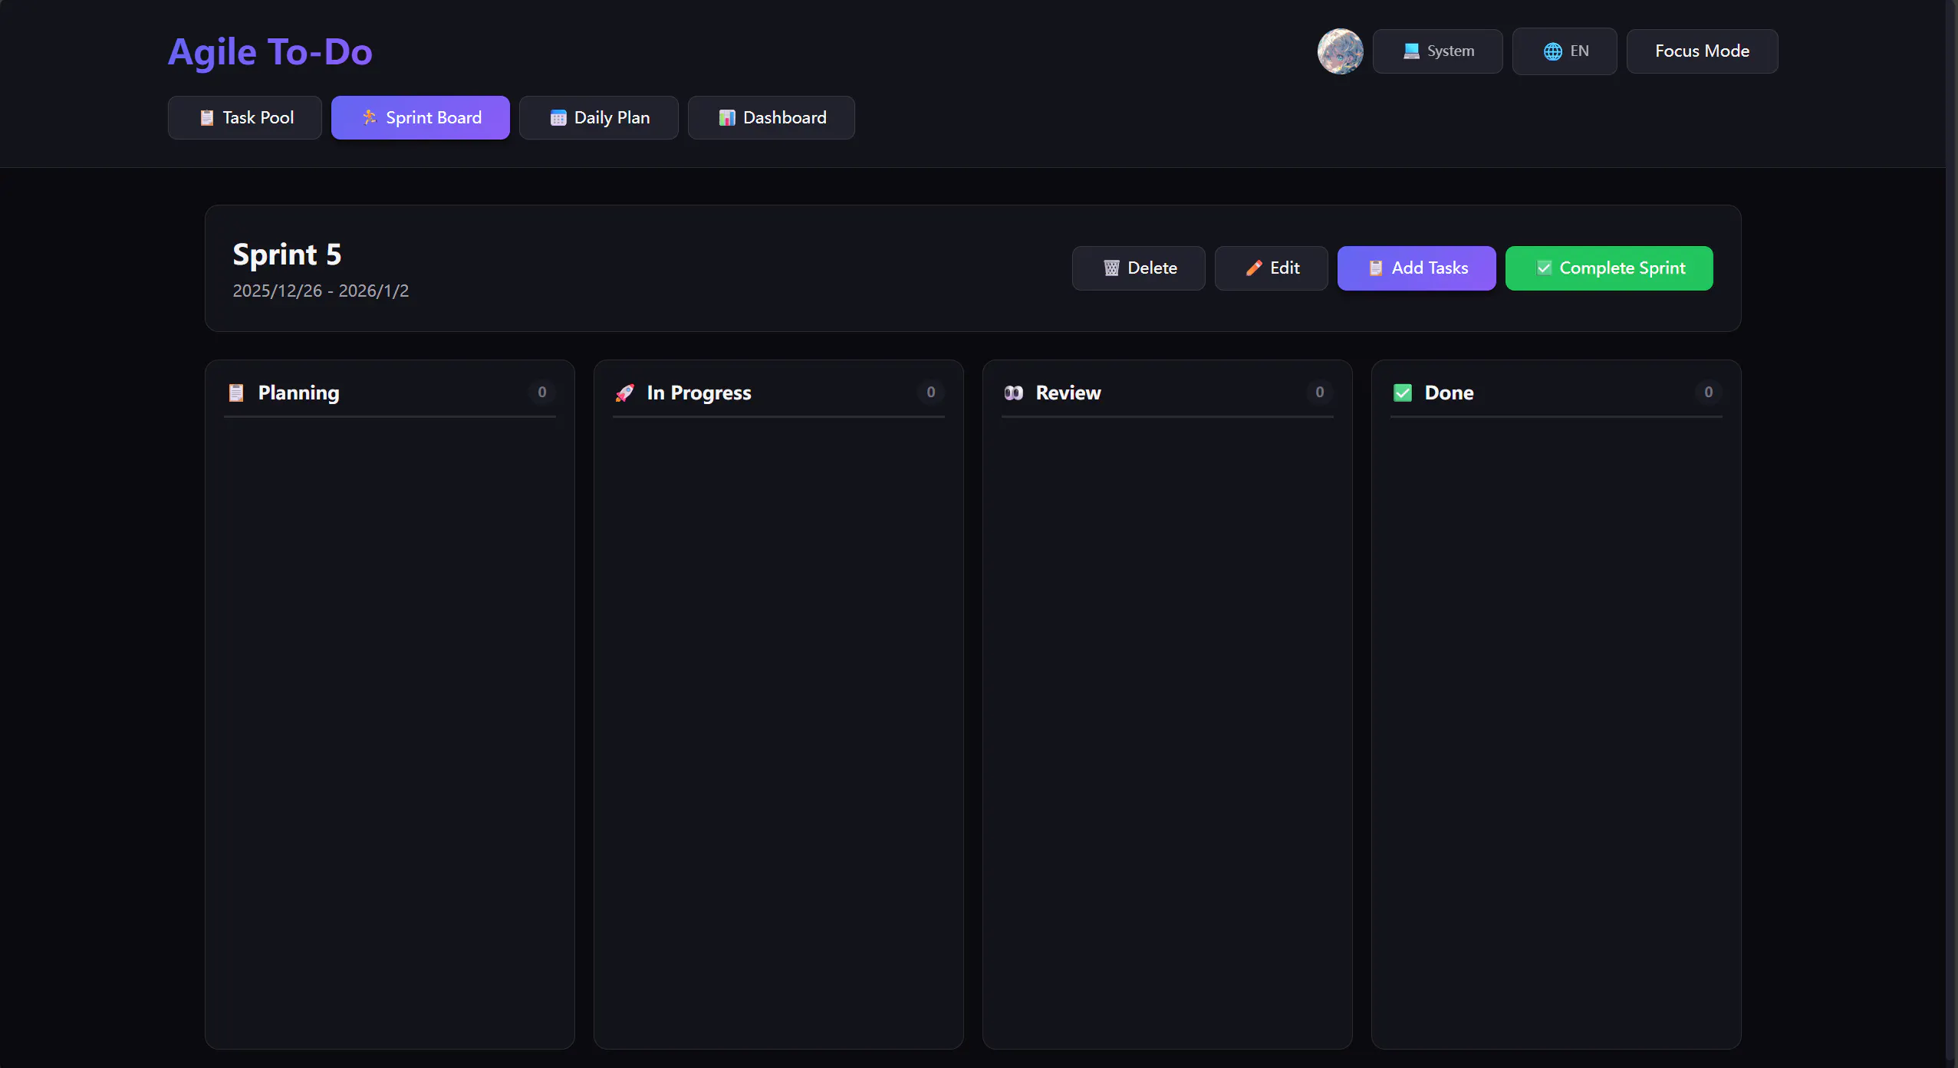Toggle the System theme button
Screen dimensions: 1958x1068
(x=1437, y=51)
